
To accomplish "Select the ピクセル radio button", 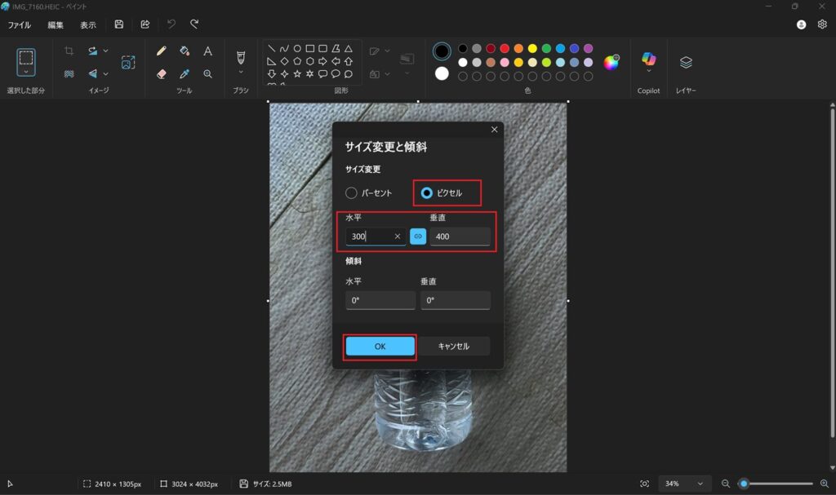I will coord(426,193).
